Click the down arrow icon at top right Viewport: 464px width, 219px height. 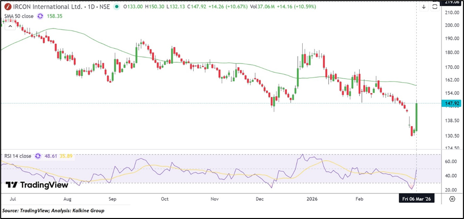[x=424, y=7]
